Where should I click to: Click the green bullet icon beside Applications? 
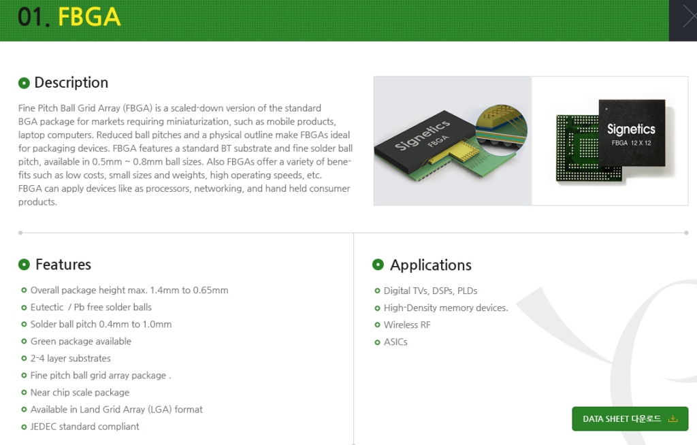tap(378, 265)
